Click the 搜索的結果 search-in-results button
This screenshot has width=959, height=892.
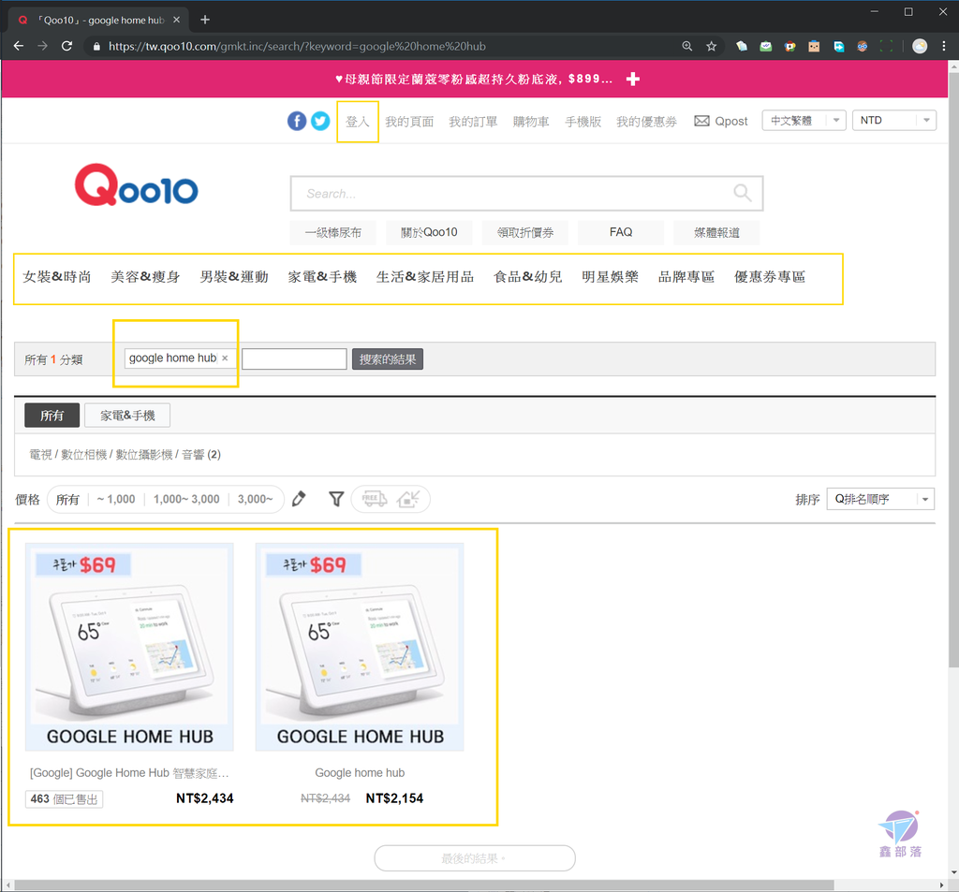click(x=388, y=358)
